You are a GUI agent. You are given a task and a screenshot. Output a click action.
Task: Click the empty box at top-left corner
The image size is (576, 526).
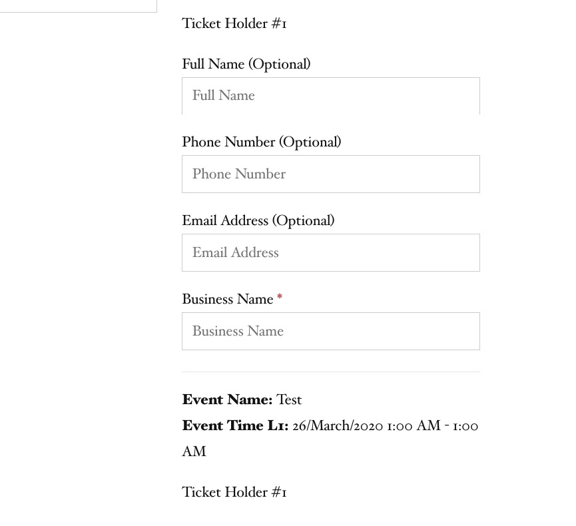click(78, 5)
